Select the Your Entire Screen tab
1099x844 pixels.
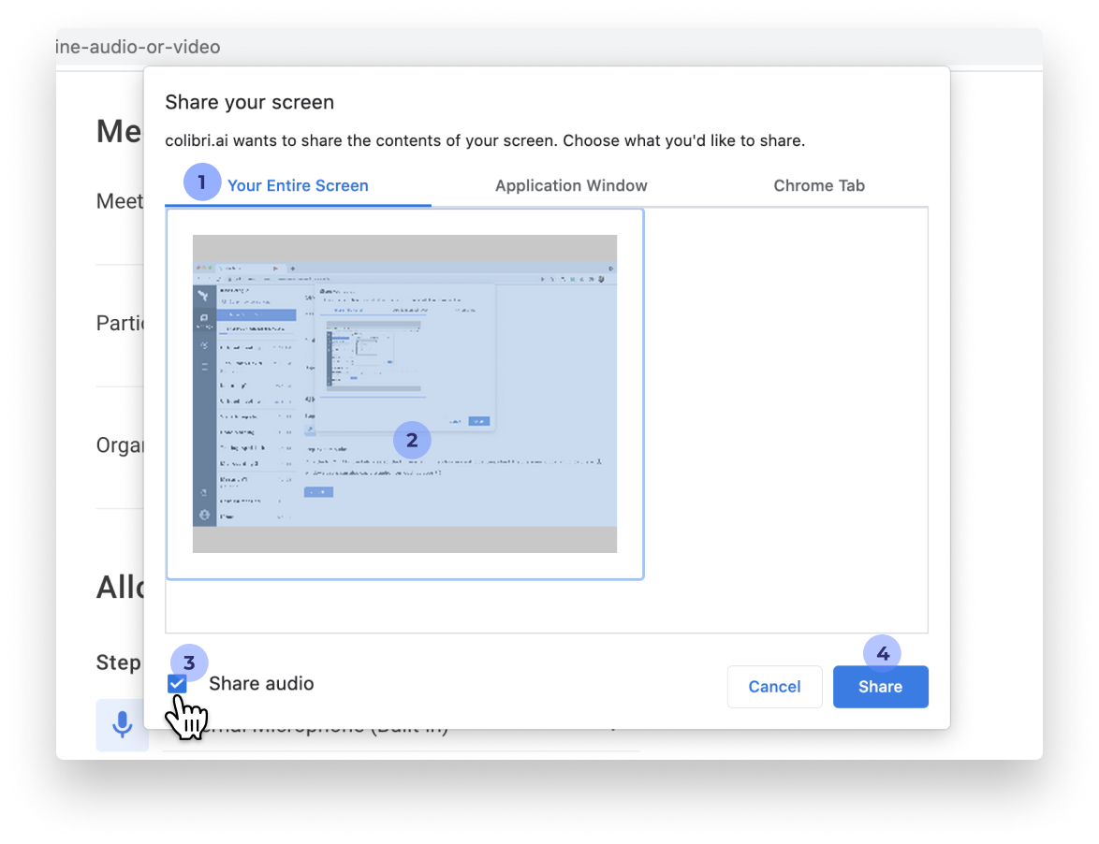coord(298,185)
